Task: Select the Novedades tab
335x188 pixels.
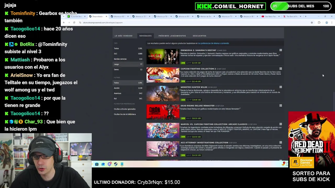Action: pos(146,36)
